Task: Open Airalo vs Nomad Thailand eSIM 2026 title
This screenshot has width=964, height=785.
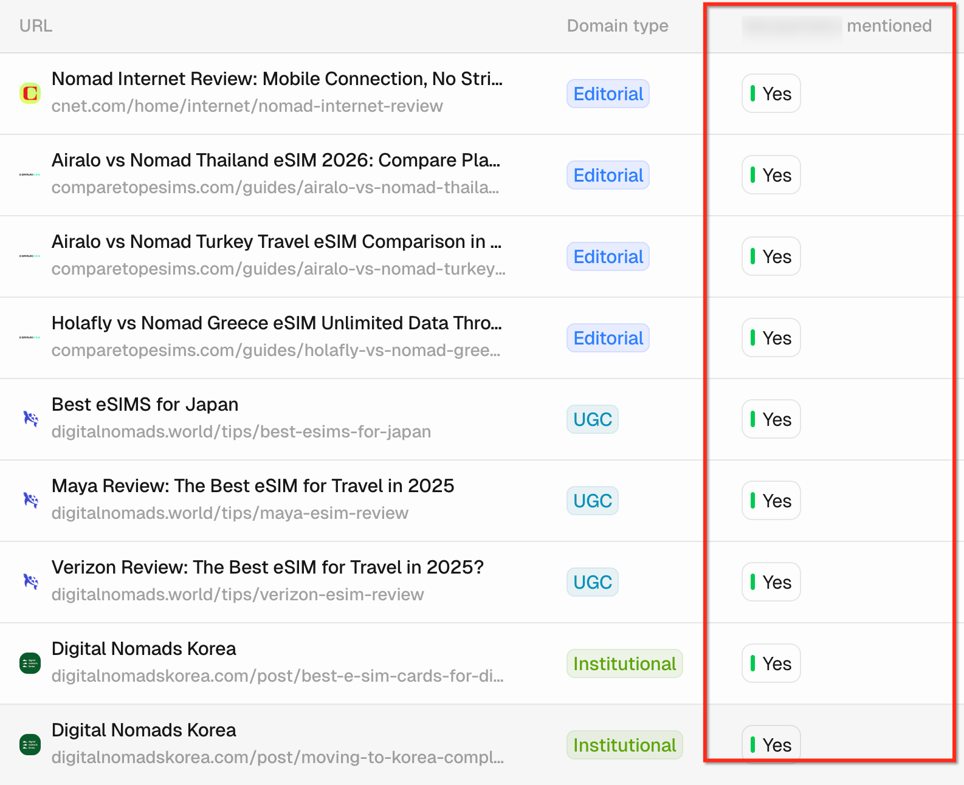Action: point(276,160)
